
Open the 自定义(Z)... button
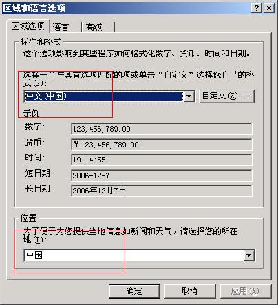tap(226, 96)
